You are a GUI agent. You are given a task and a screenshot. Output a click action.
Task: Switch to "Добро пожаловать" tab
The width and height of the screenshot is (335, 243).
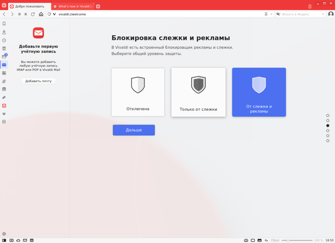30,7
